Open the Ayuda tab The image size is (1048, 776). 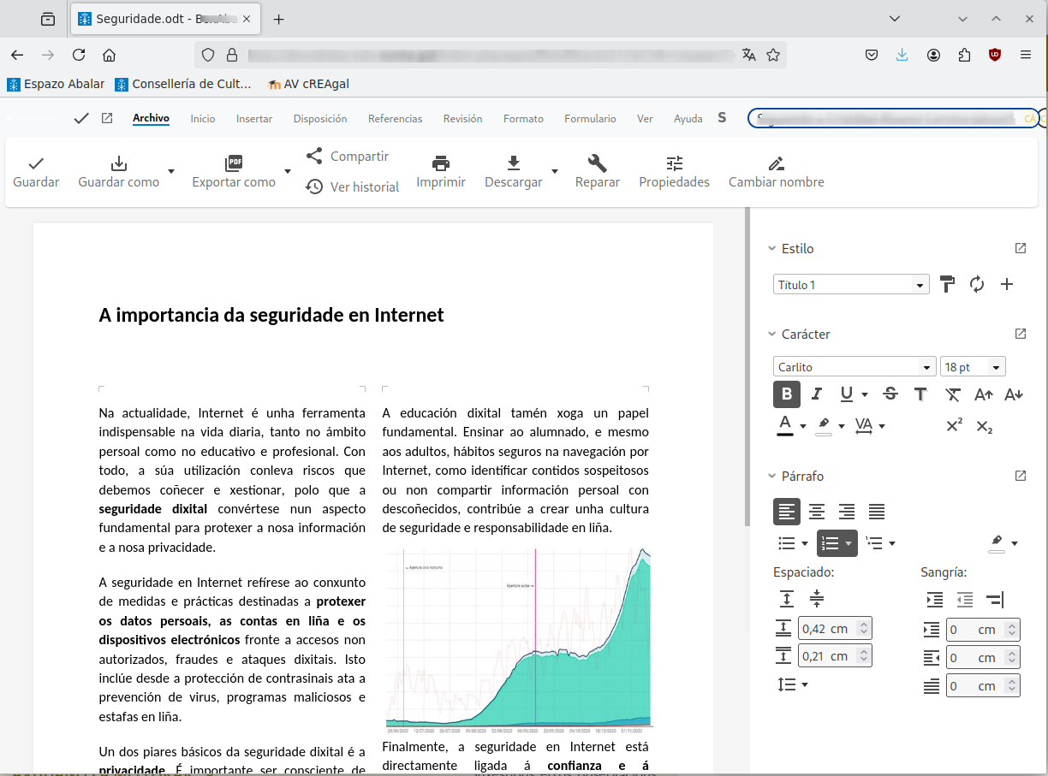[x=688, y=119]
